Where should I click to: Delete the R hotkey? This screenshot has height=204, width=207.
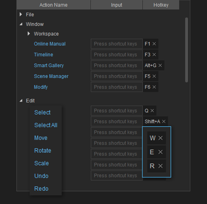pos(160,166)
